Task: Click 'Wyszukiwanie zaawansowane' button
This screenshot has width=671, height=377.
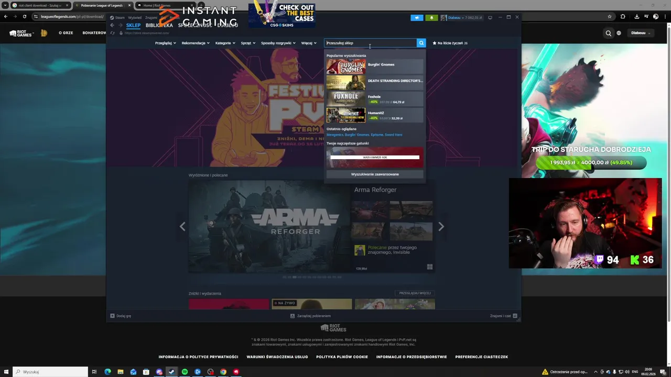Action: click(x=375, y=174)
